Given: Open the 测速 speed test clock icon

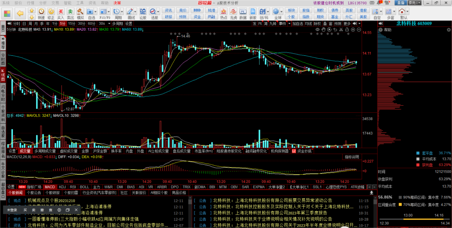Looking at the screenshot, I should [x=41, y=12].
